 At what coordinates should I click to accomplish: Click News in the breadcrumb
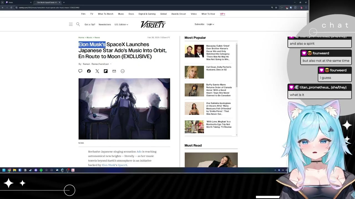97,38
